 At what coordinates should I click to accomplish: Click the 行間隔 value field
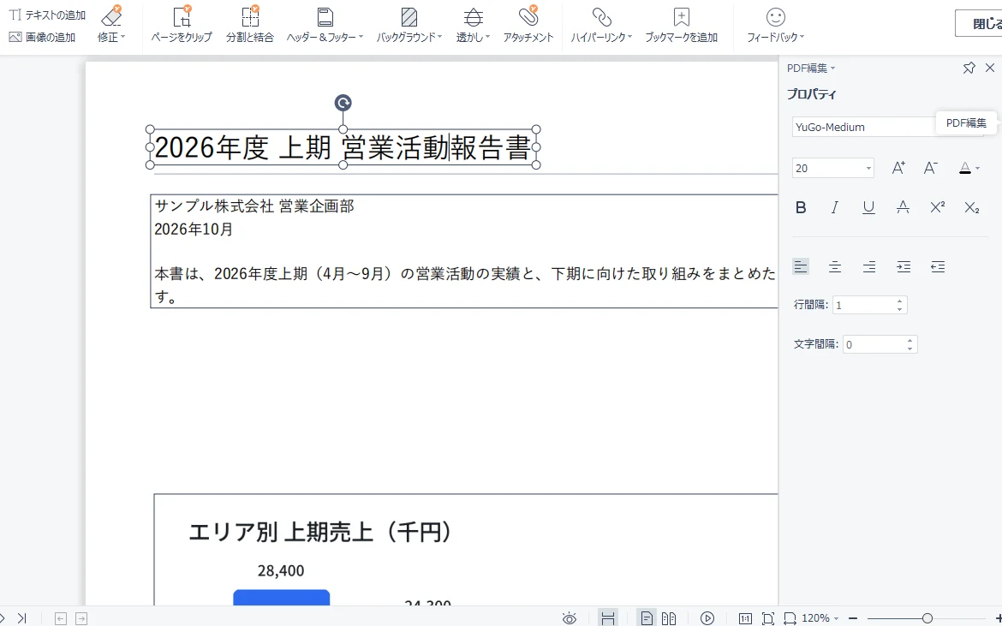coord(862,306)
